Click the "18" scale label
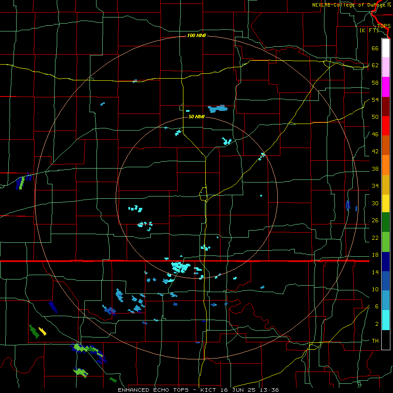The width and height of the screenshot is (393, 393). (x=375, y=255)
